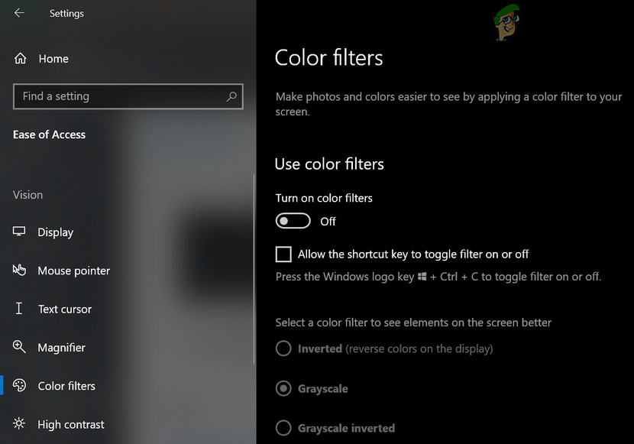Viewport: 634px width, 444px height.
Task: Click the search magnifying glass icon
Action: tap(231, 96)
